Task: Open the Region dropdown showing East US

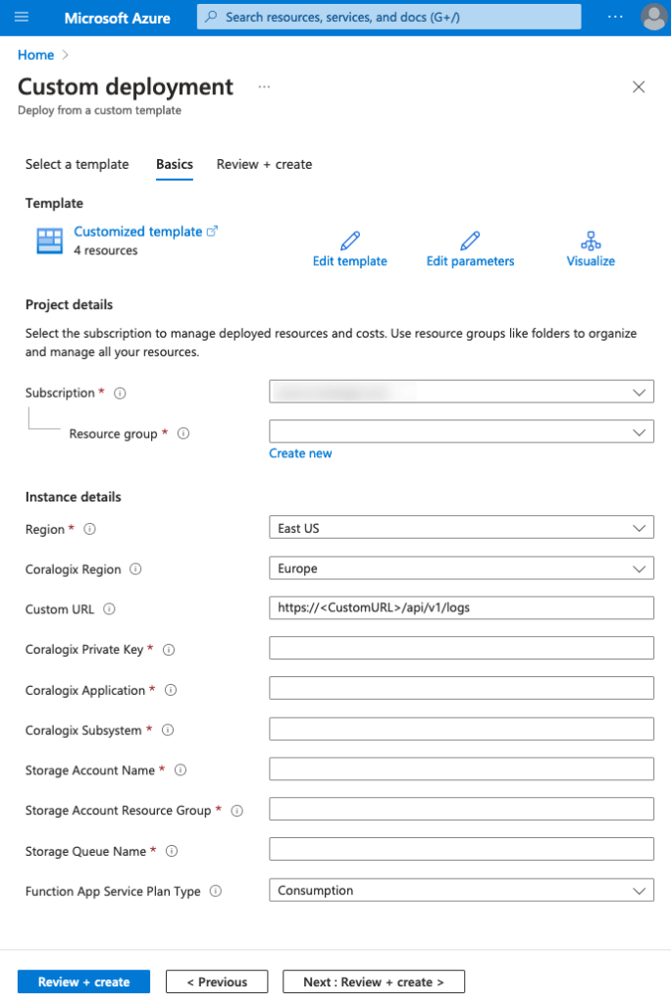Action: click(x=461, y=528)
